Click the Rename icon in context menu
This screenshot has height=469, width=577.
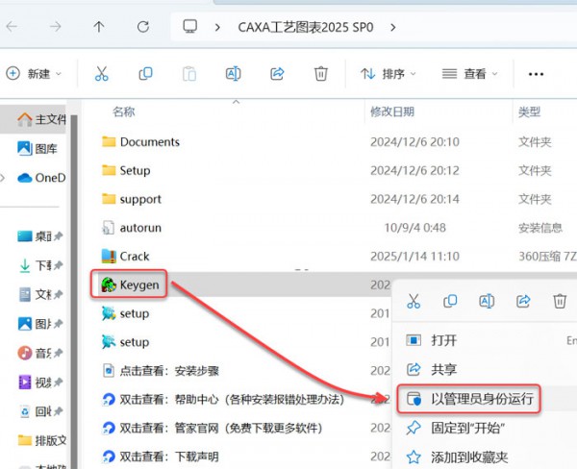(487, 301)
